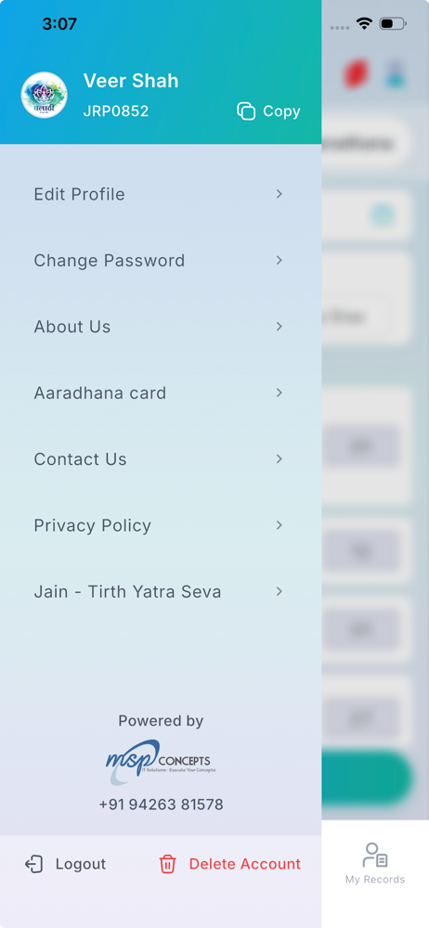Tap the battery indicator icon
The image size is (429, 928).
[x=393, y=24]
